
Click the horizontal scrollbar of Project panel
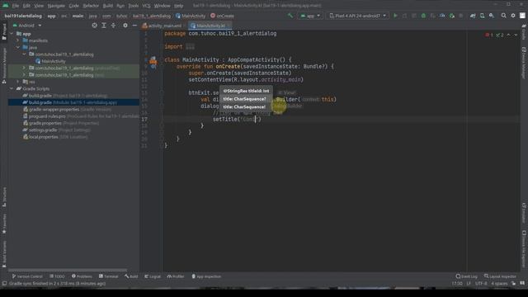pos(68,270)
